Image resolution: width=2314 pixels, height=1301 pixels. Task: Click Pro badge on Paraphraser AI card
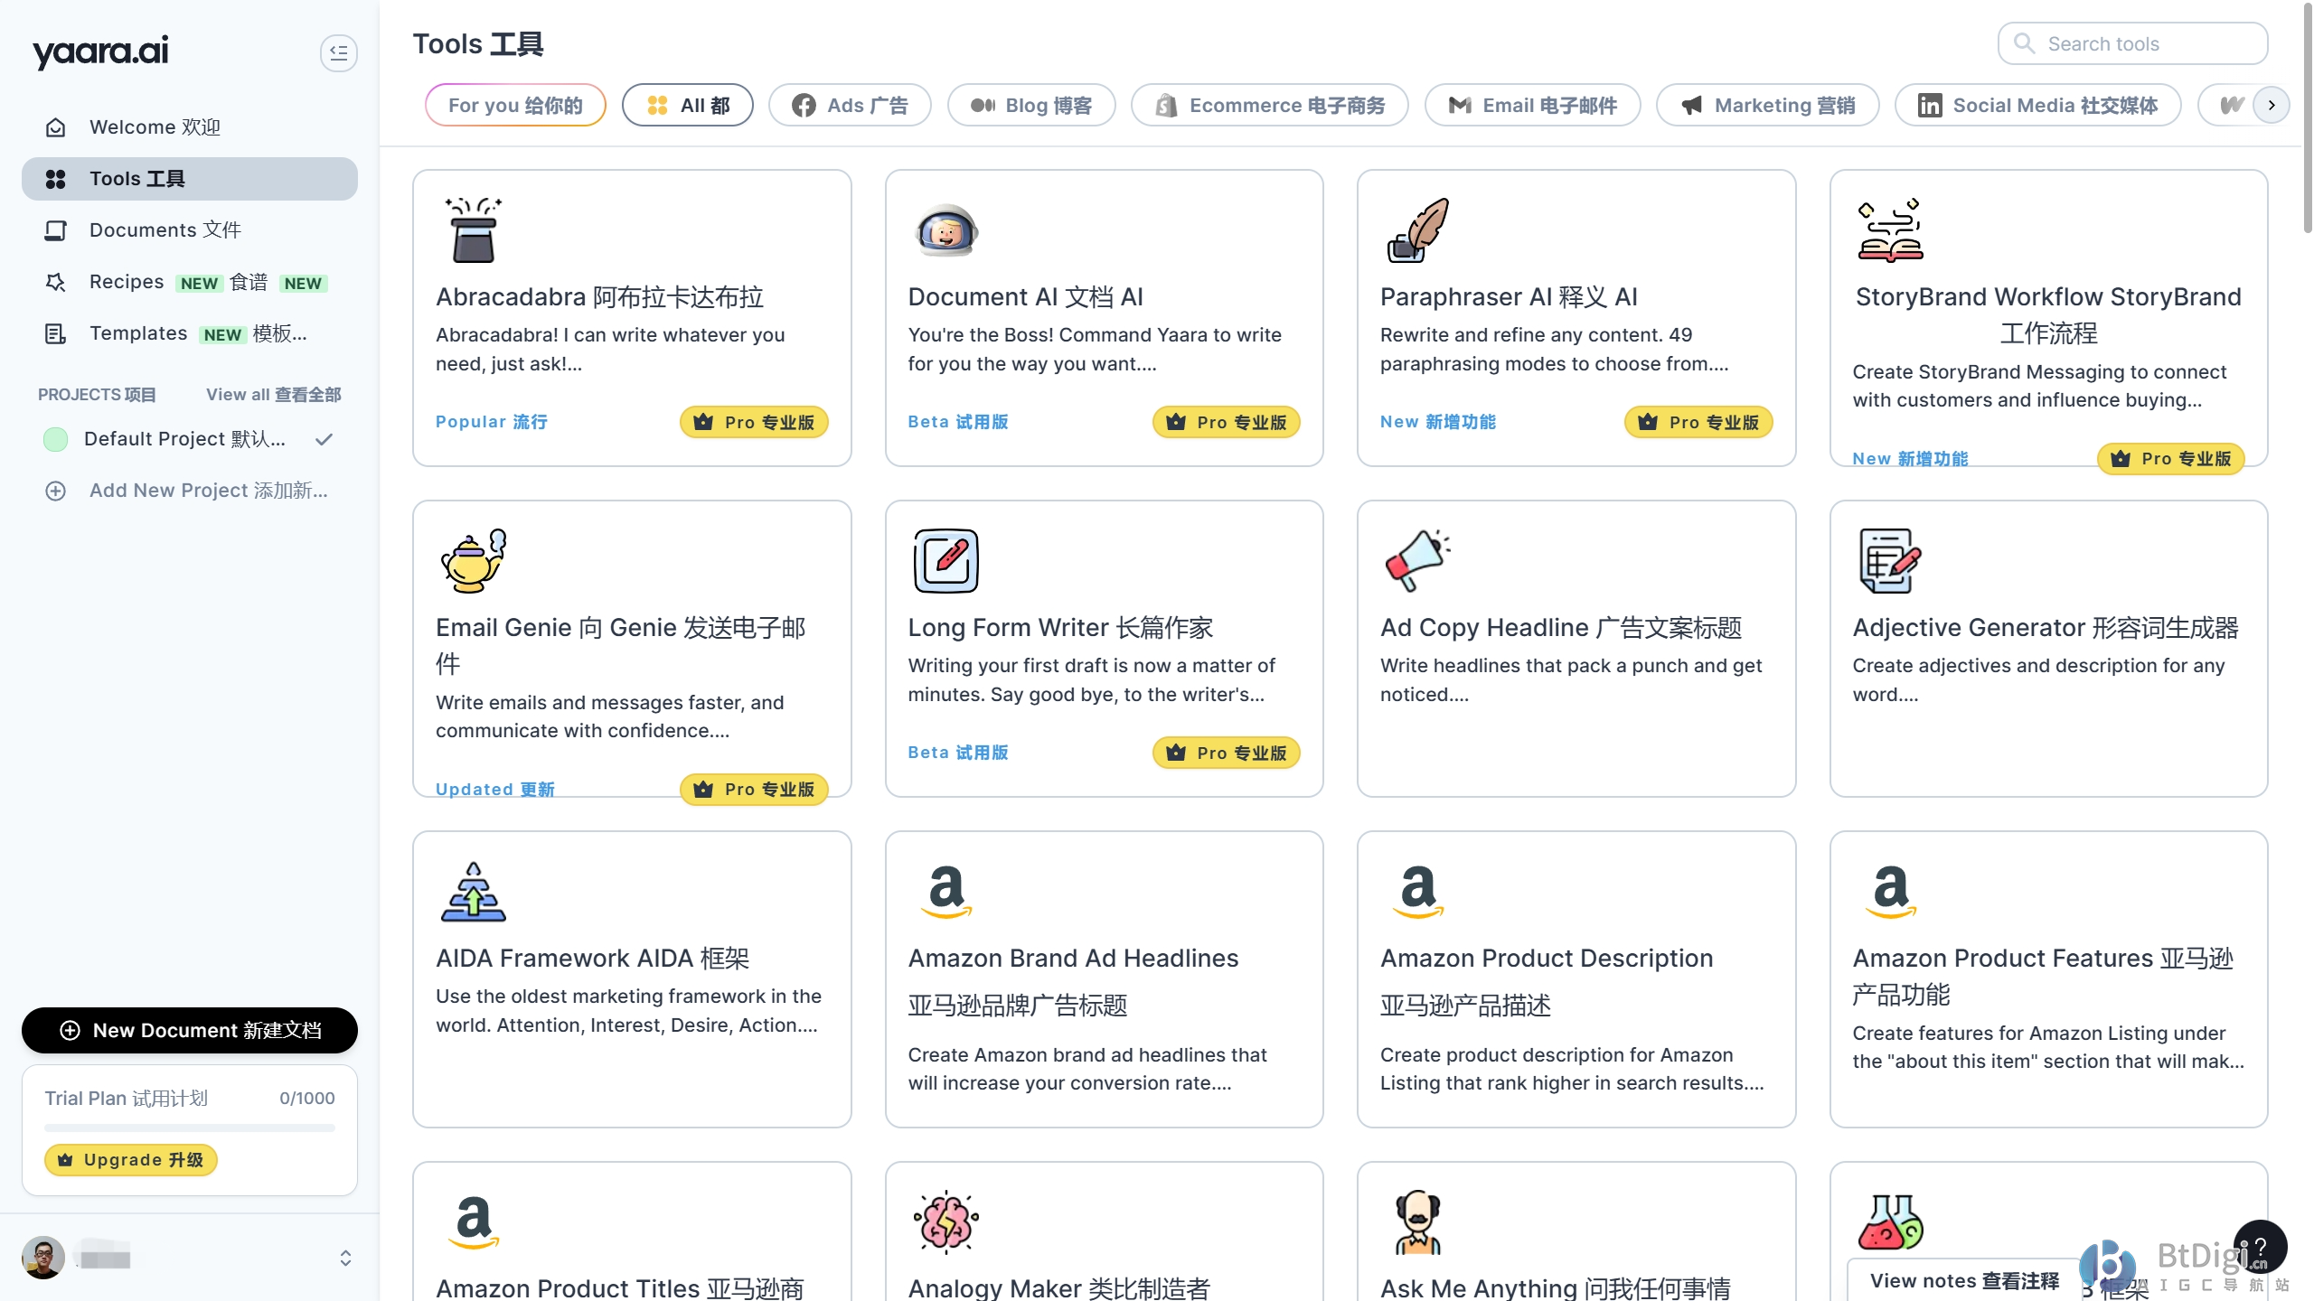[1698, 422]
